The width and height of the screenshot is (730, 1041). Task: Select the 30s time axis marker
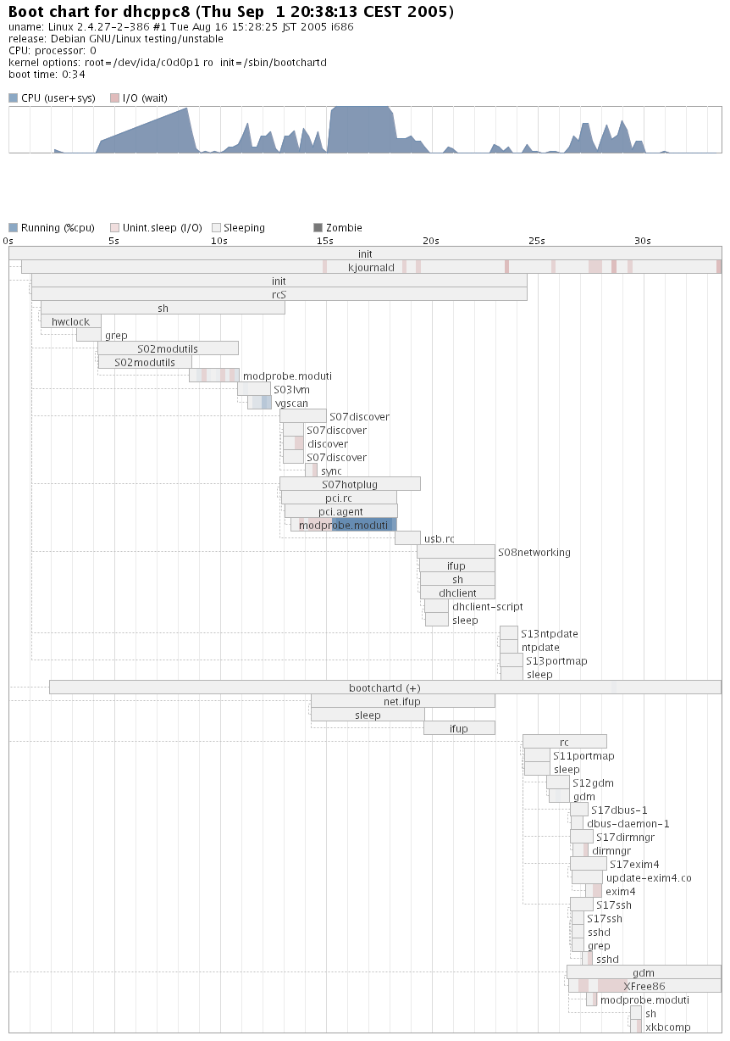[x=642, y=241]
